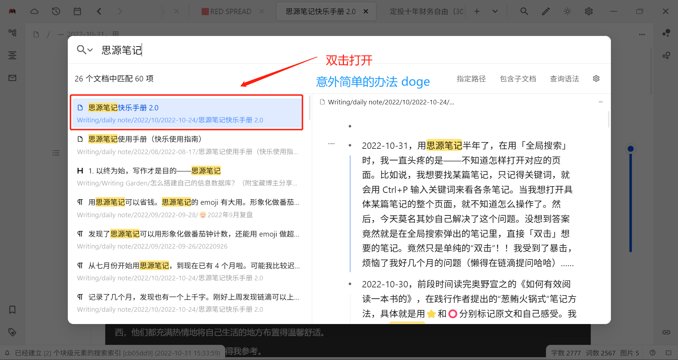Open the outline panel icon in sidebar

pyautogui.click(x=12, y=55)
